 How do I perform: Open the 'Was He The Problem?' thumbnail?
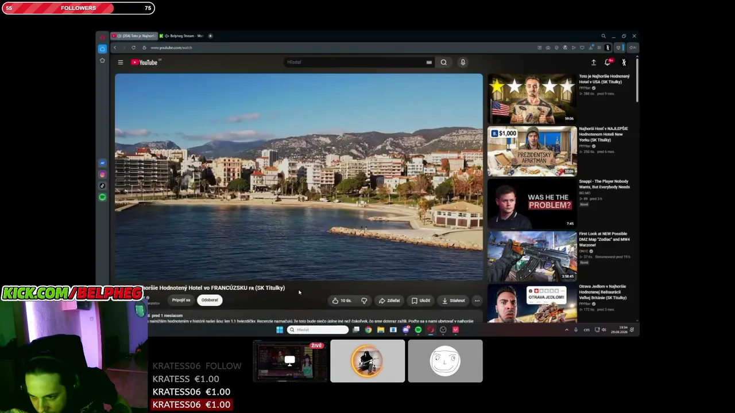[532, 204]
